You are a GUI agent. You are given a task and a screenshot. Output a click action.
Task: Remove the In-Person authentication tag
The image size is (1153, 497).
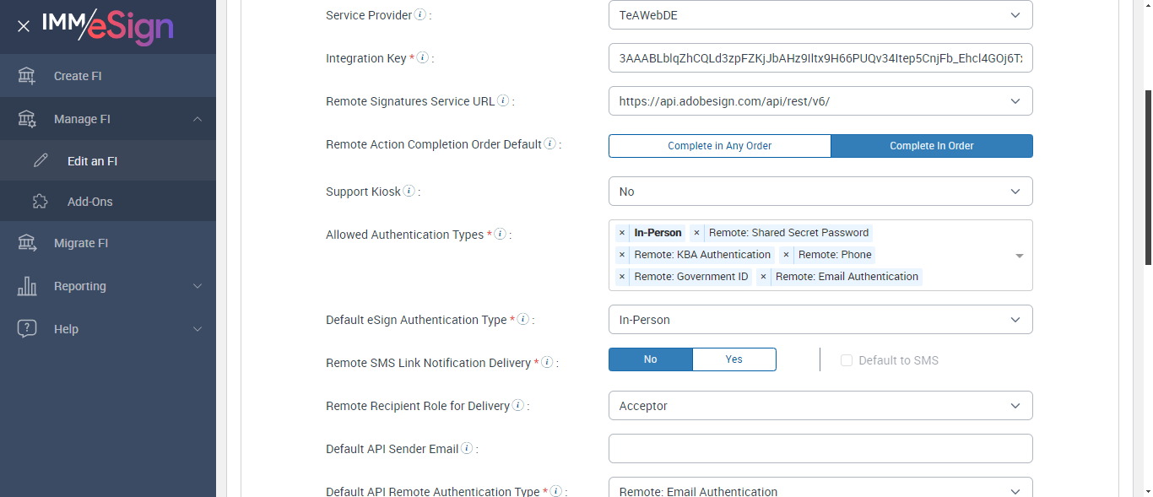point(622,233)
